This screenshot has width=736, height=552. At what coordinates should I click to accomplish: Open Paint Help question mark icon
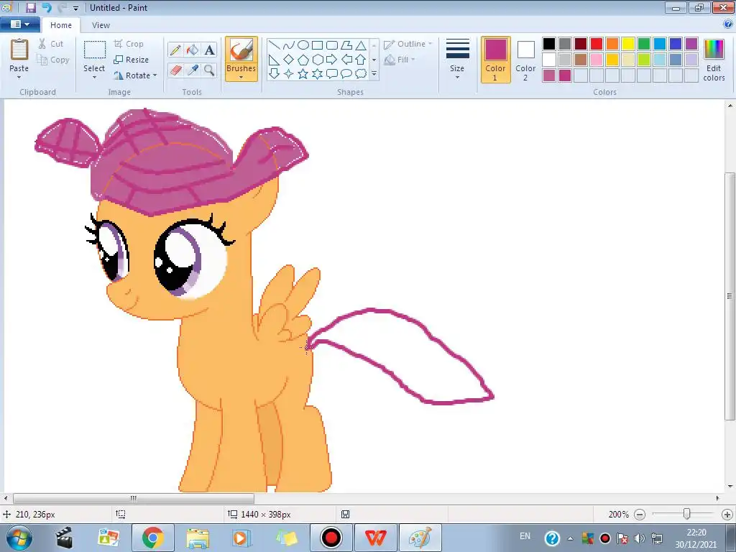point(728,24)
